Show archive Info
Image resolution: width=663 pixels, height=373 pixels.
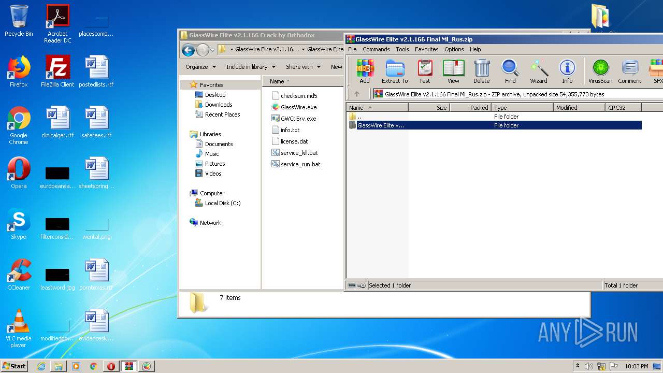[567, 71]
